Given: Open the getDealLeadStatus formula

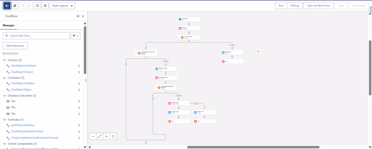Looking at the screenshot, I should point(23,125).
